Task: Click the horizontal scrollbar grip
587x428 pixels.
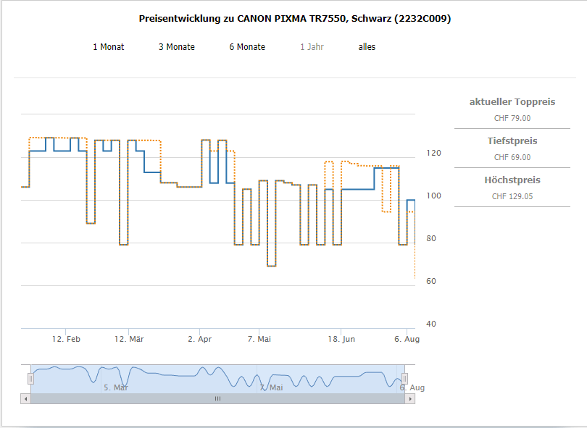Action: (x=217, y=398)
